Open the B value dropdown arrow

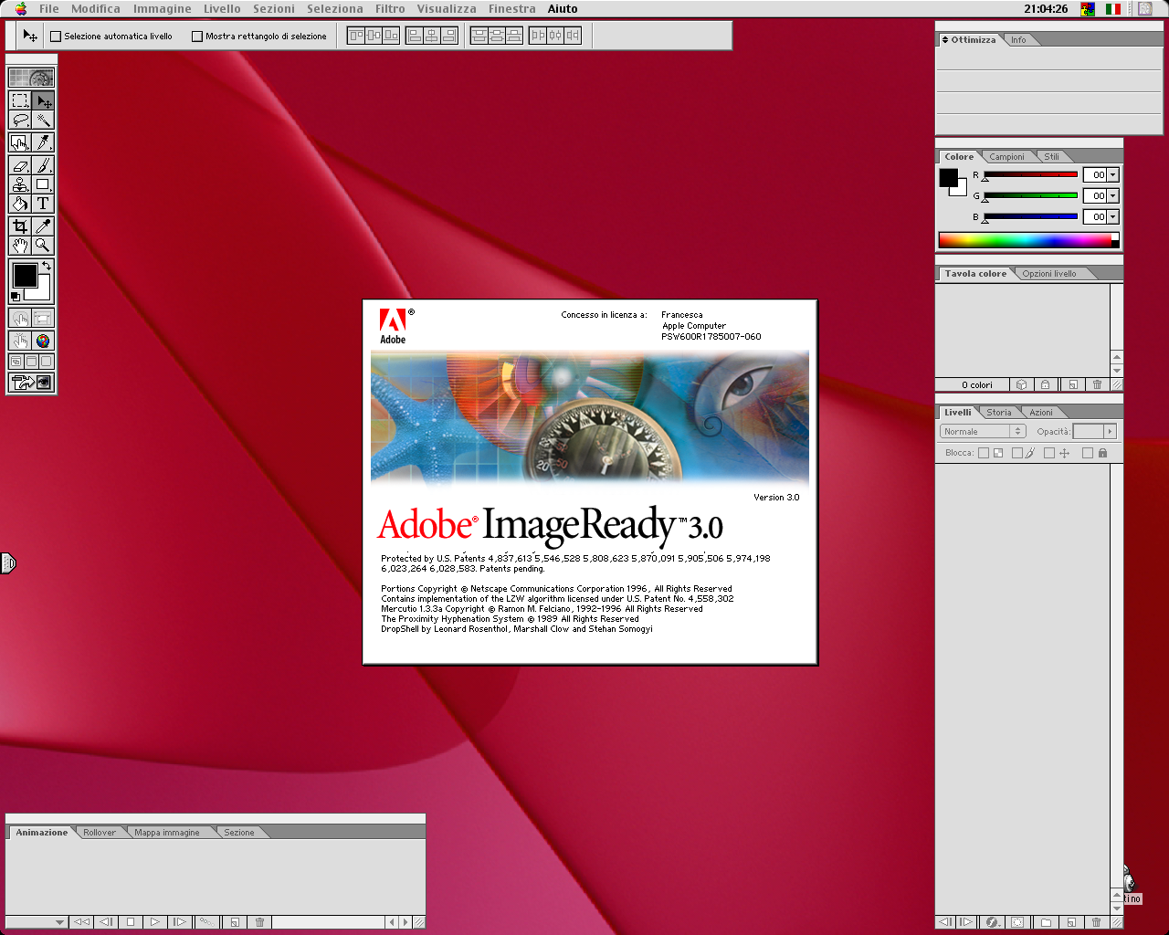[x=1112, y=216]
